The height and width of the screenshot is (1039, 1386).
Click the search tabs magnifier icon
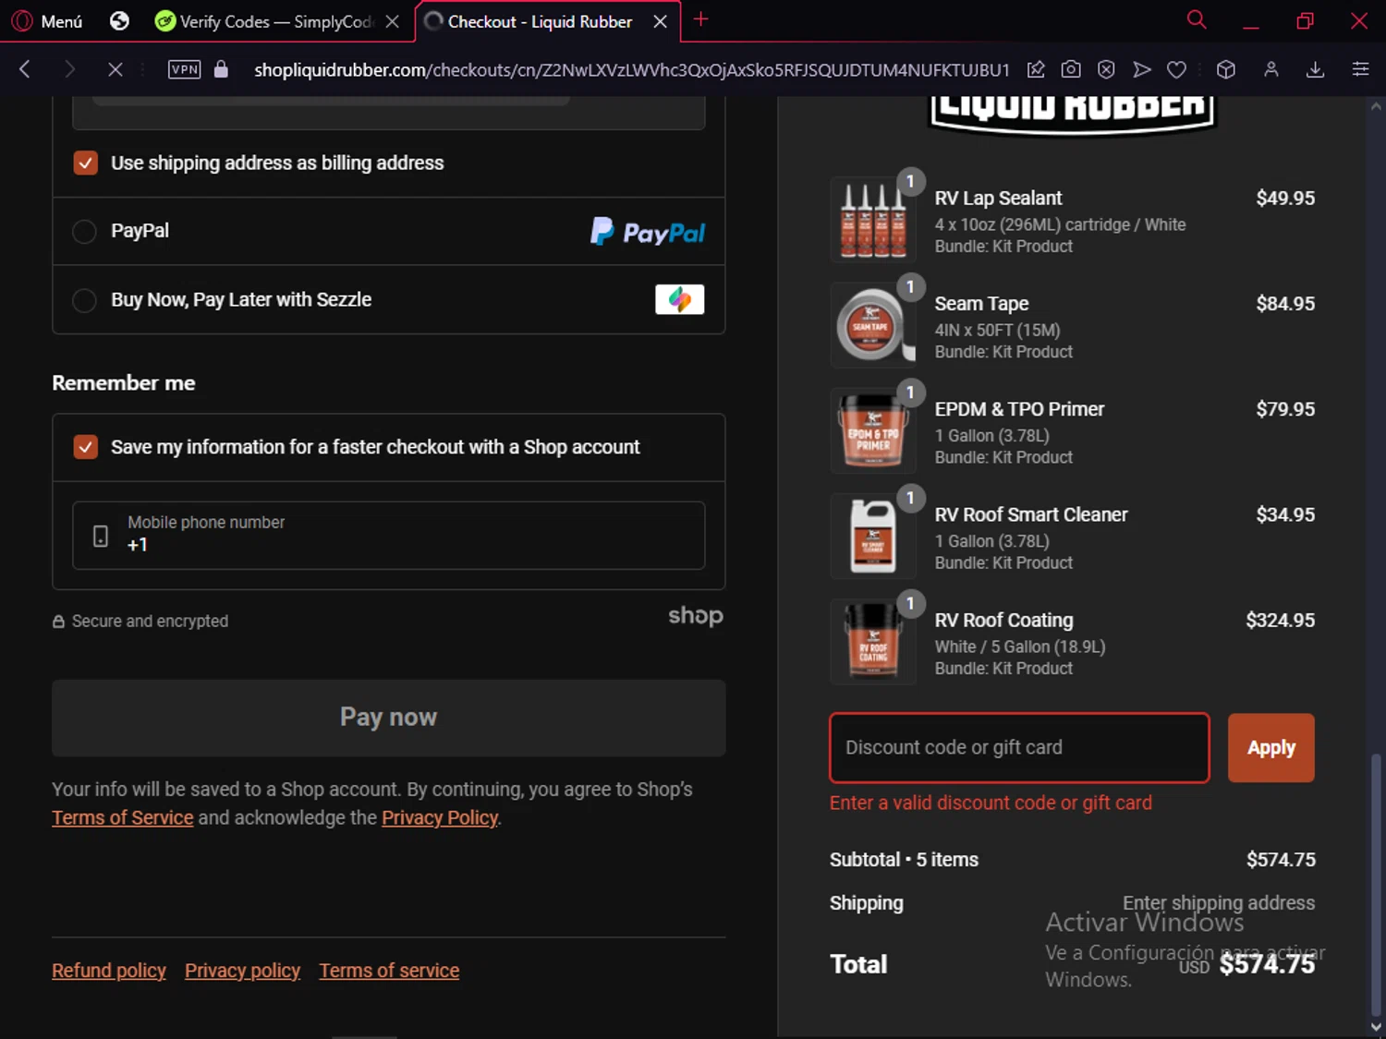(x=1197, y=19)
